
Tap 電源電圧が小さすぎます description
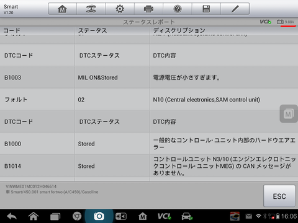pos(186,77)
